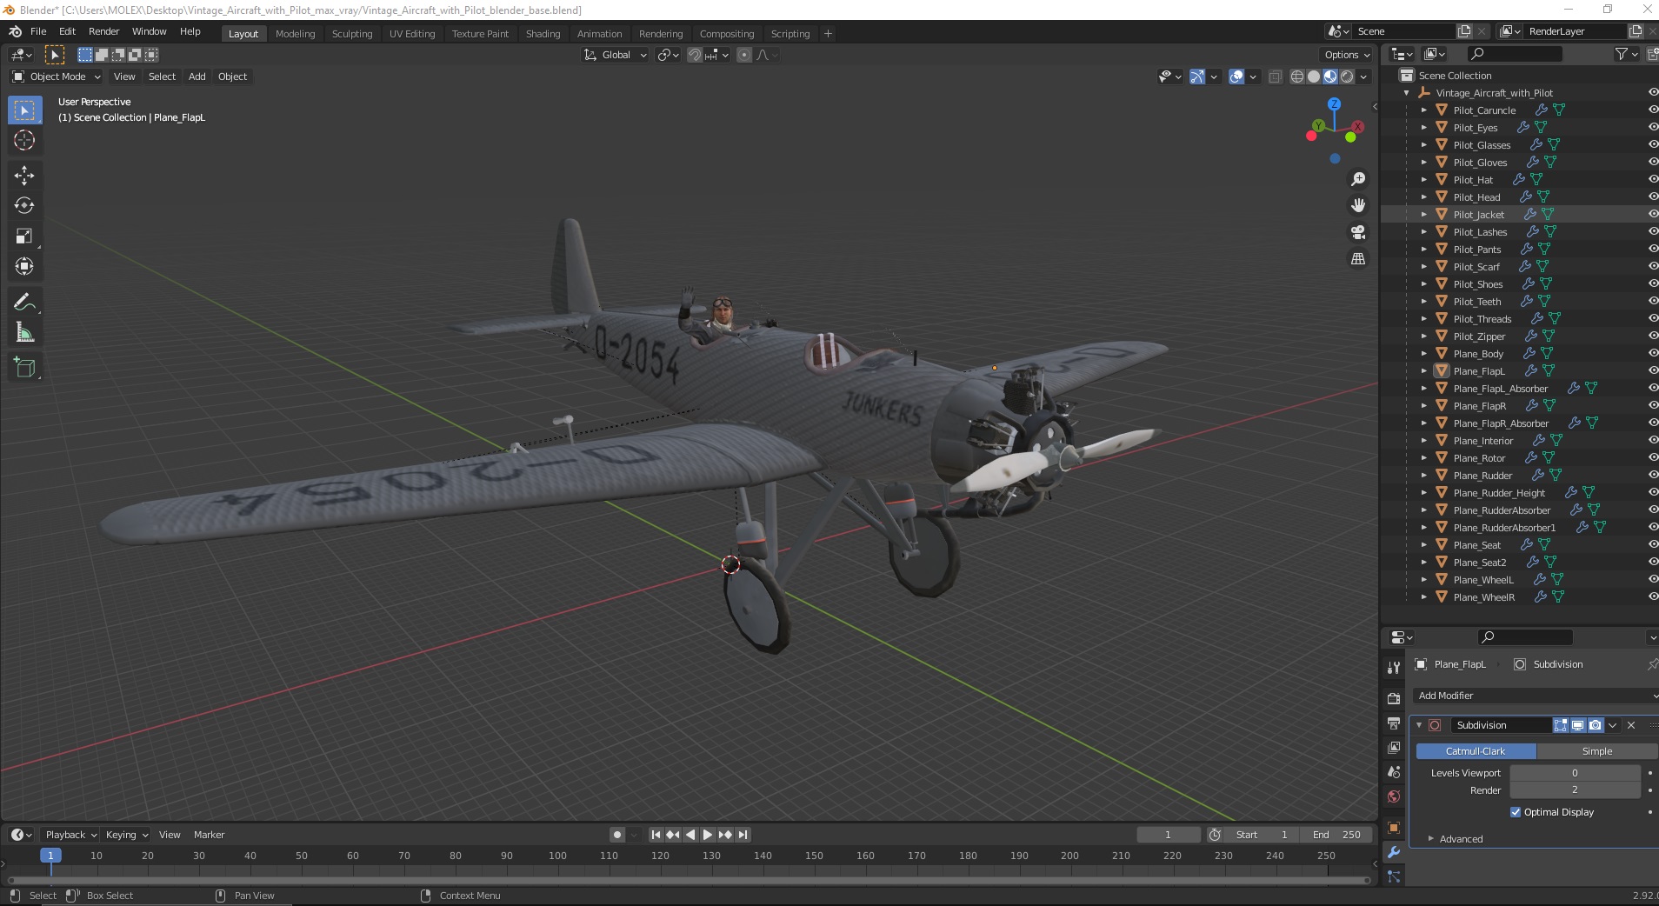Click the End frame 250 field

click(x=1336, y=835)
